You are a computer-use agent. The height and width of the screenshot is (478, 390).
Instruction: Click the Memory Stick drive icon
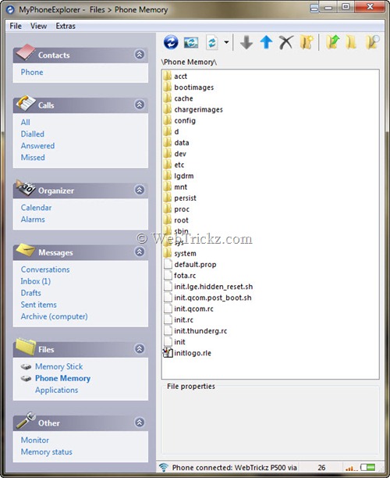pyautogui.click(x=26, y=367)
